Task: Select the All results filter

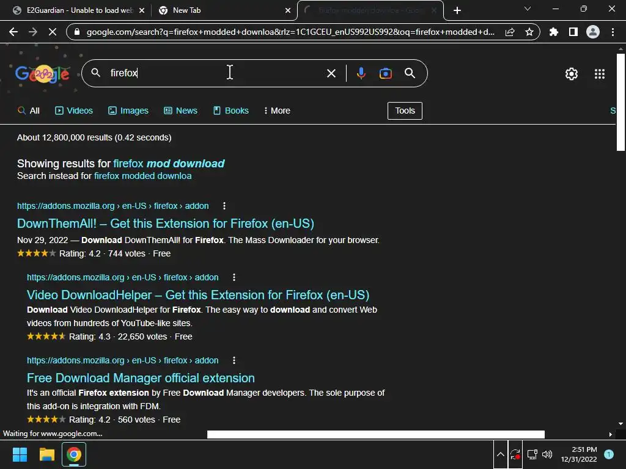Action: point(29,111)
